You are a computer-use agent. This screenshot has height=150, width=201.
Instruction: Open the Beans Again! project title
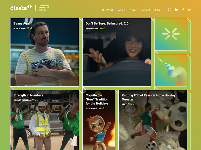click(23, 23)
